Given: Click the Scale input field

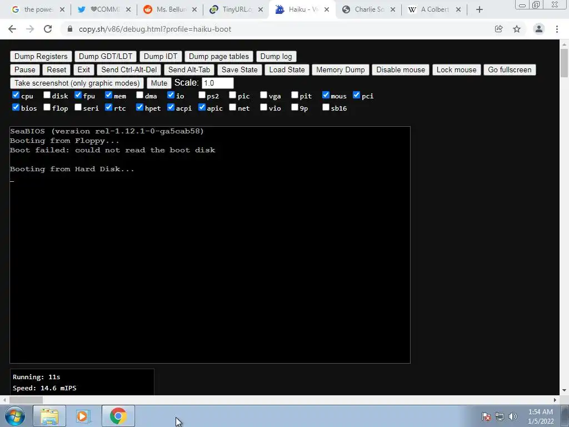Looking at the screenshot, I should point(217,83).
